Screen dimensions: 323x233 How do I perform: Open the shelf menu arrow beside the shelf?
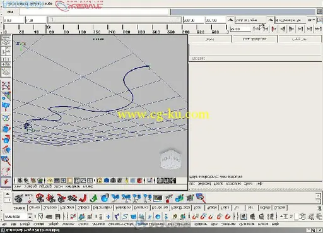[8, 194]
